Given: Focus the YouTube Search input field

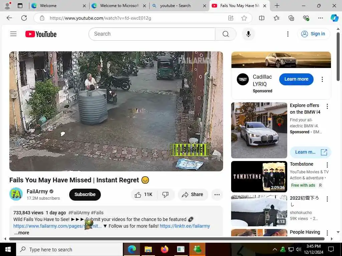Looking at the screenshot, I should 152,34.
